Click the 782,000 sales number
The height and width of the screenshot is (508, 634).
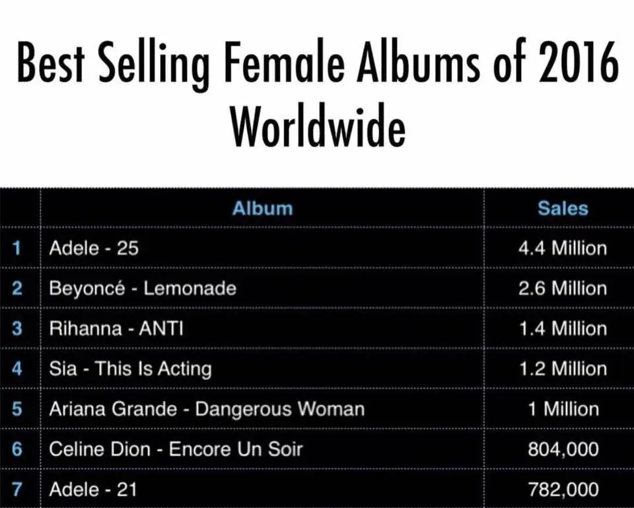click(563, 490)
